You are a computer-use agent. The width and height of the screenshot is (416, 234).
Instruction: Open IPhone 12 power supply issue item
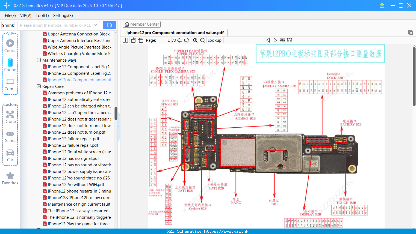[77, 171]
